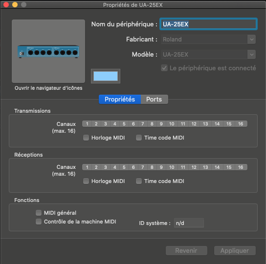
Task: Click the Revenir button
Action: (186, 250)
